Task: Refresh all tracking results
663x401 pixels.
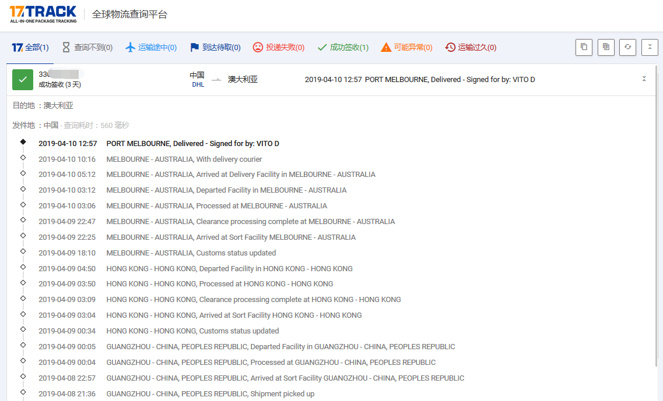Action: point(628,47)
